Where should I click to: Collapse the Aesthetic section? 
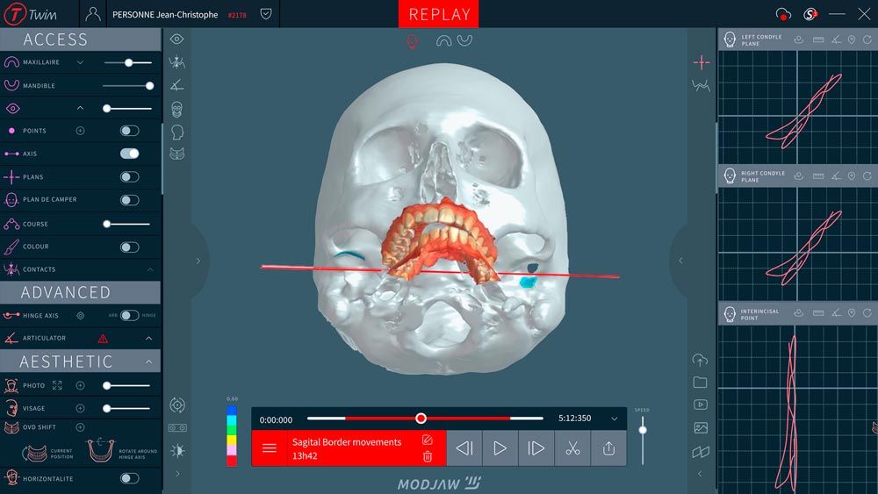(x=148, y=362)
